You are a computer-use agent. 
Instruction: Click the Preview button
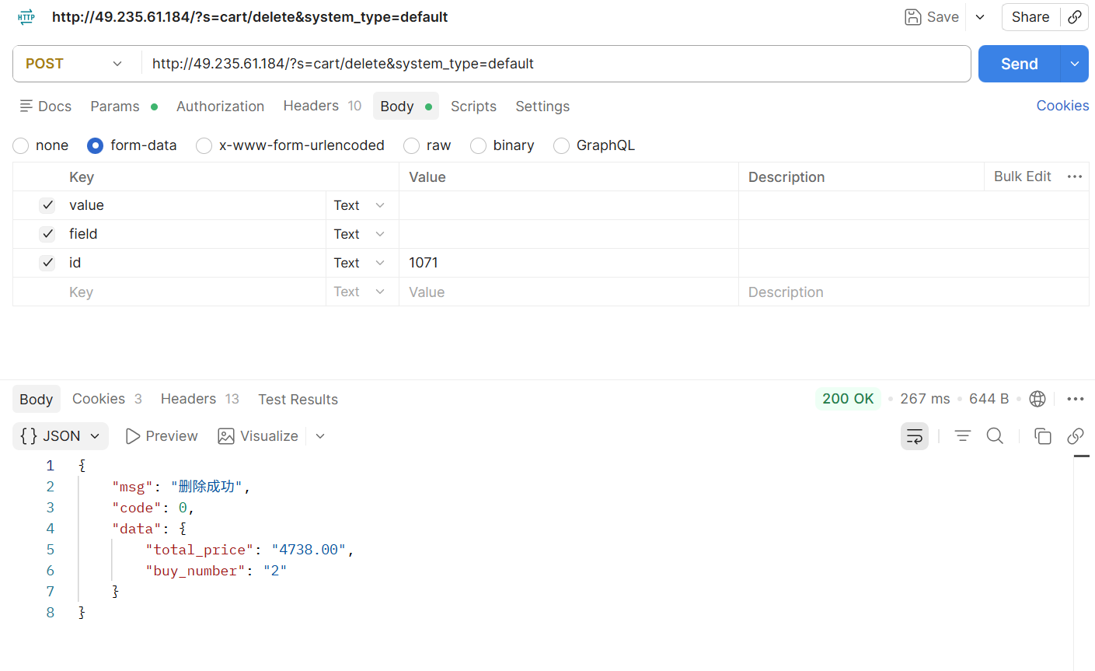[x=162, y=436]
